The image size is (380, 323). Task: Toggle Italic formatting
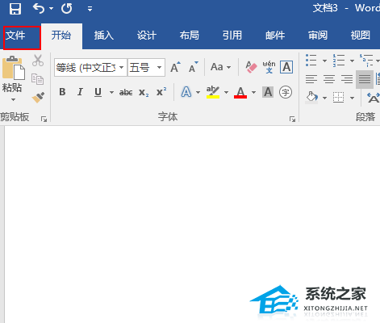80,92
